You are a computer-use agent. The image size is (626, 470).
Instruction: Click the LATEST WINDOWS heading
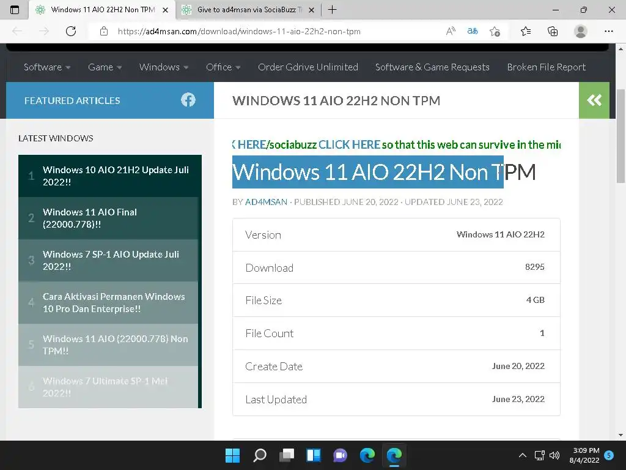click(x=56, y=138)
